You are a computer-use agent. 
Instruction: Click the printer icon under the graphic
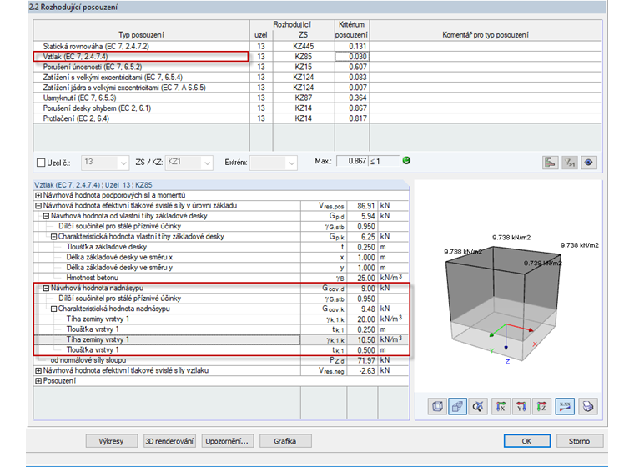(588, 406)
